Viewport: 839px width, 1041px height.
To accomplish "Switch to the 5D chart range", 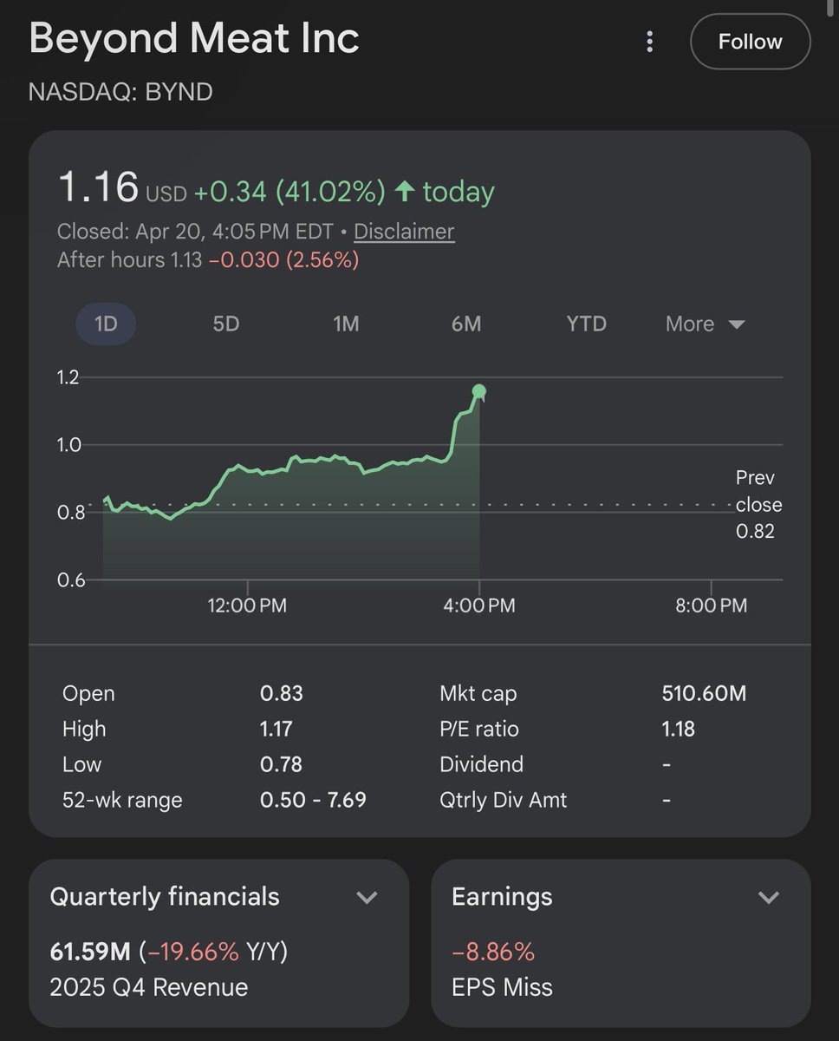I will pyautogui.click(x=226, y=324).
